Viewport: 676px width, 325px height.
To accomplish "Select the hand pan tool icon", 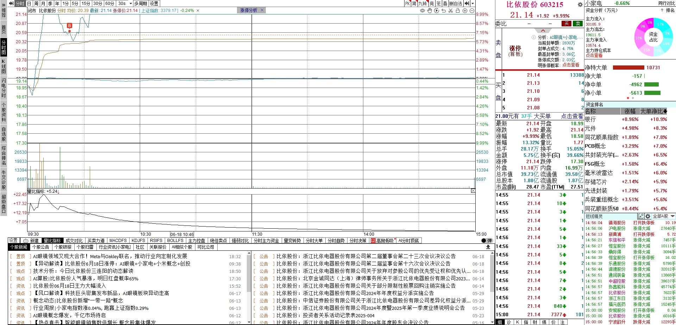I will click(x=430, y=11).
